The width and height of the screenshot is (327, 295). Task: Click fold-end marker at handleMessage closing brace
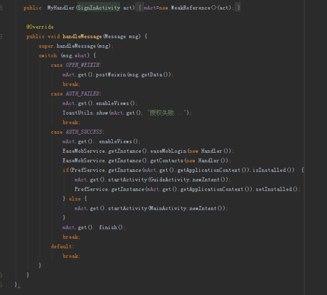click(1, 275)
